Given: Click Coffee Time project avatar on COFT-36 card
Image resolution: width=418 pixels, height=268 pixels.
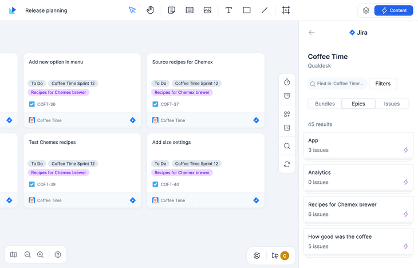Looking at the screenshot, I should [x=31, y=120].
